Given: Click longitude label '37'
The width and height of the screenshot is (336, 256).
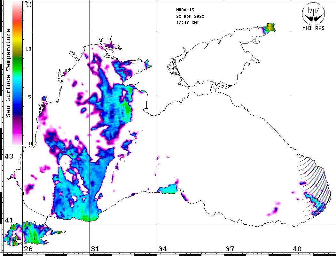Looking at the screenshot, I should point(230,249).
